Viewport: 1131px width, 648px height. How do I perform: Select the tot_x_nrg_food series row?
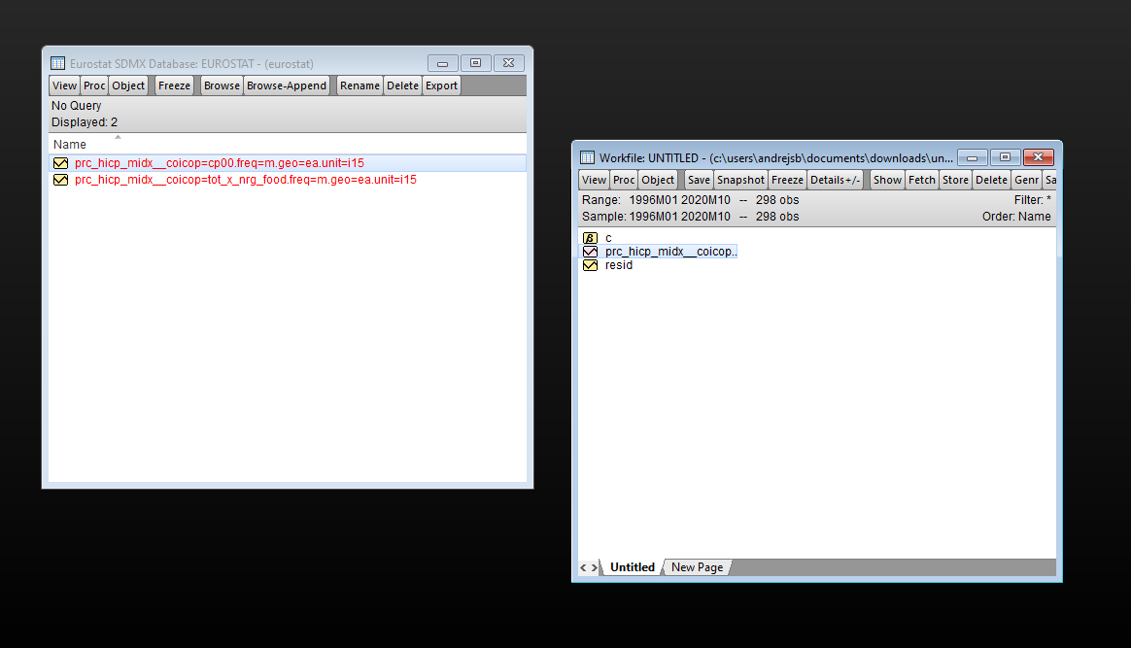(245, 180)
